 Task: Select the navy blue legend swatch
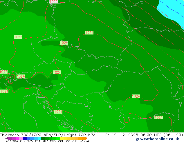click(x=25, y=138)
